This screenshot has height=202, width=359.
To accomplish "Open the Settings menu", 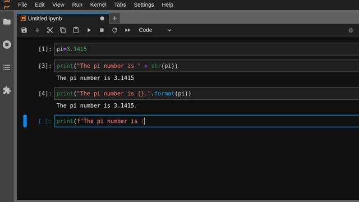I will [144, 4].
